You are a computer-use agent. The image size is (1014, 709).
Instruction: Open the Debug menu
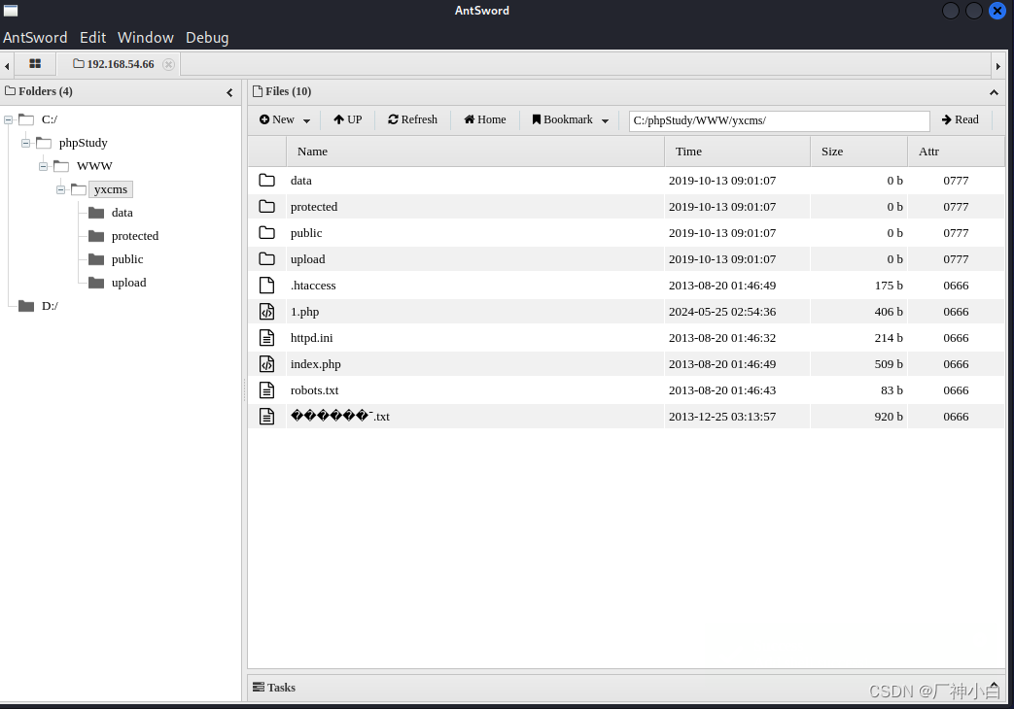(x=207, y=38)
